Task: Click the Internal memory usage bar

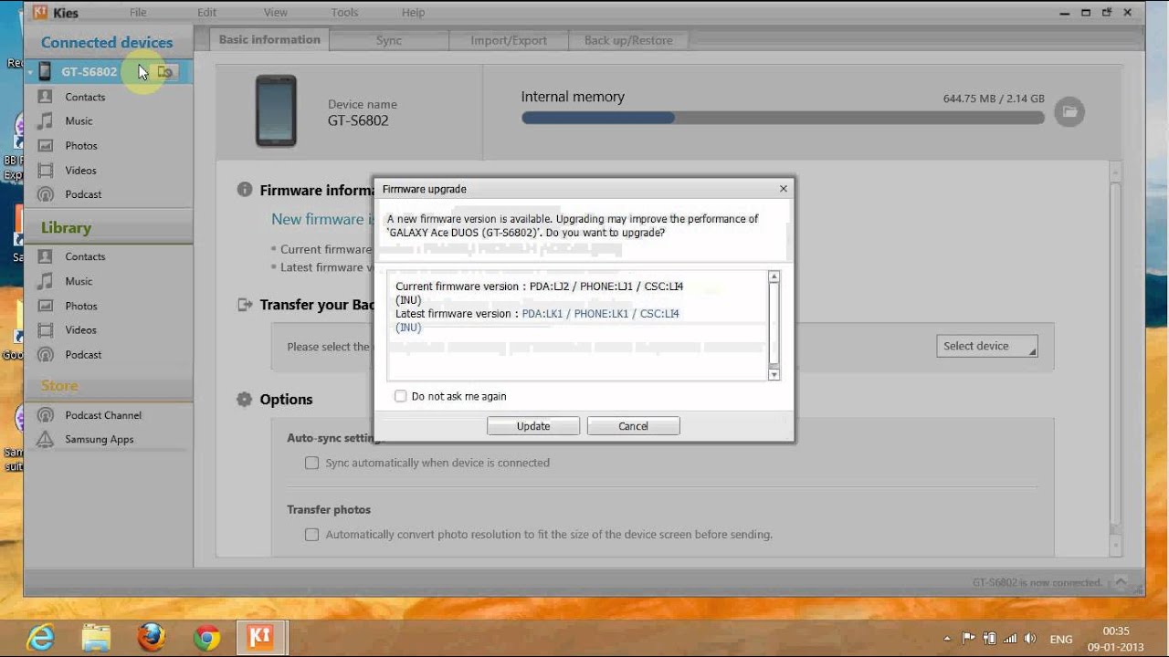Action: [783, 118]
